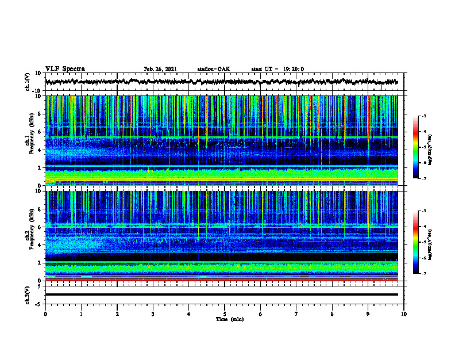Click the "-7" label on ch.2 color scale
This screenshot has width=455, height=352.
423,273
